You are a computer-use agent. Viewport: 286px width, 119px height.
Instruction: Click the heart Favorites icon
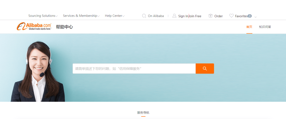click(231, 16)
